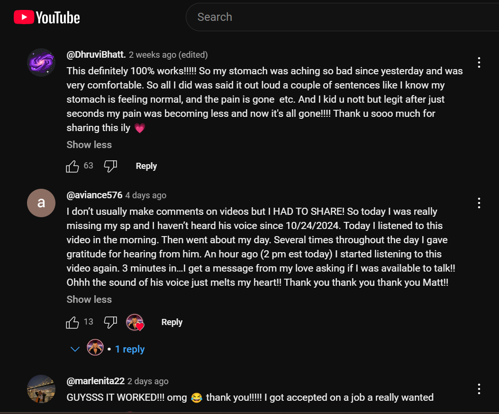Click the YouTube logo

47,18
